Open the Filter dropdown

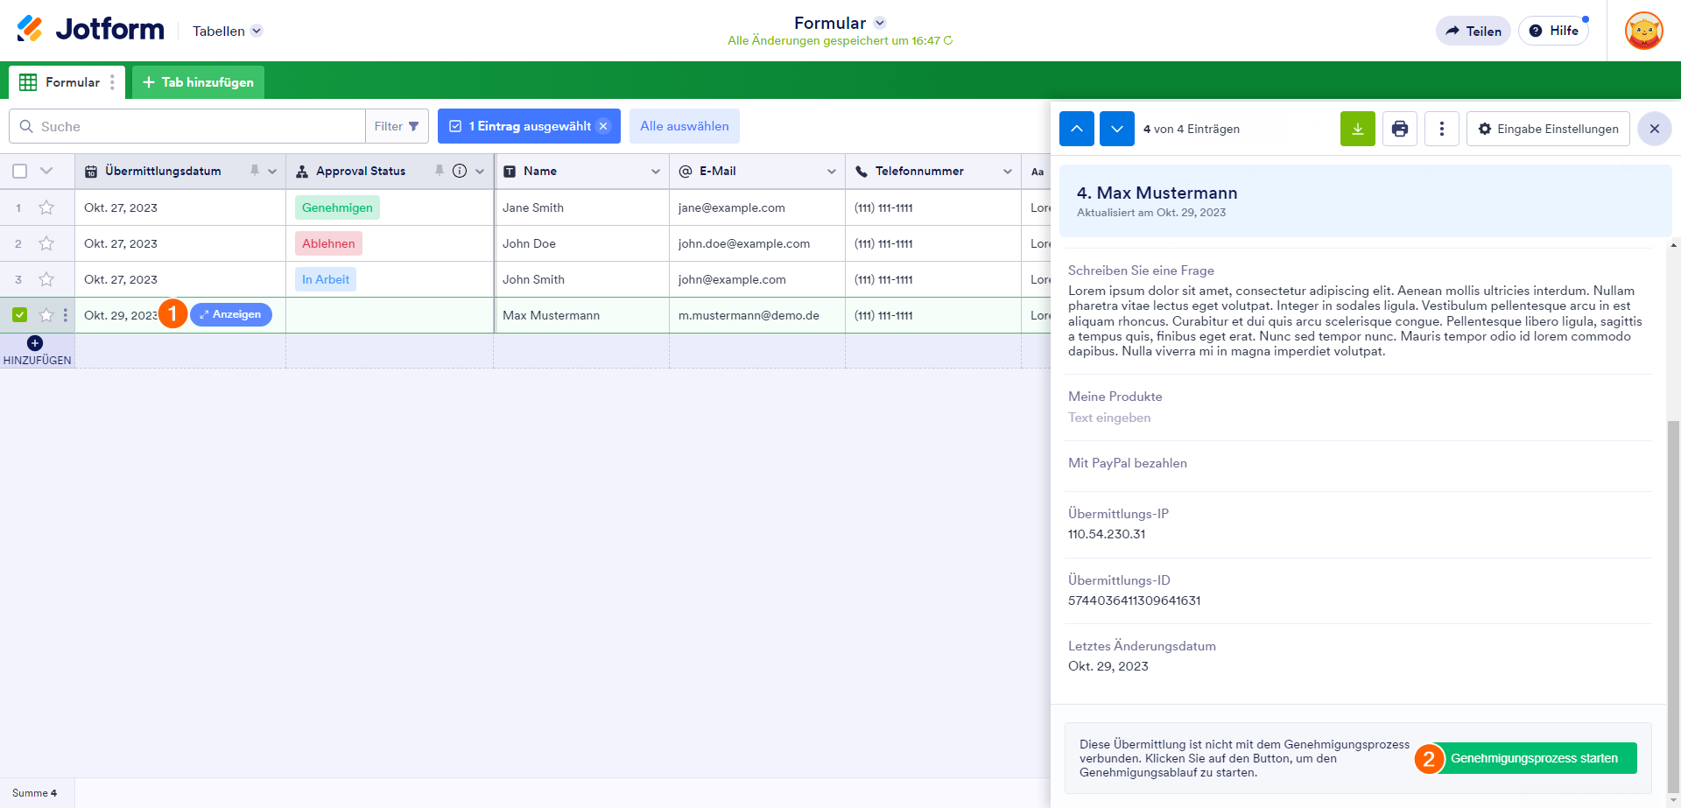pos(397,126)
